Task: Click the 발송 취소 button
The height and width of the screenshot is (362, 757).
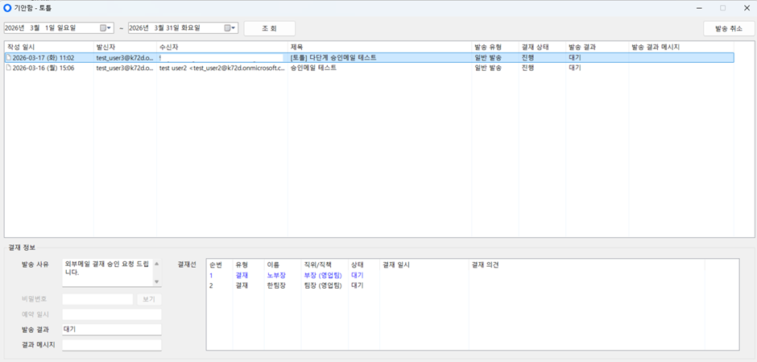Action: click(728, 28)
